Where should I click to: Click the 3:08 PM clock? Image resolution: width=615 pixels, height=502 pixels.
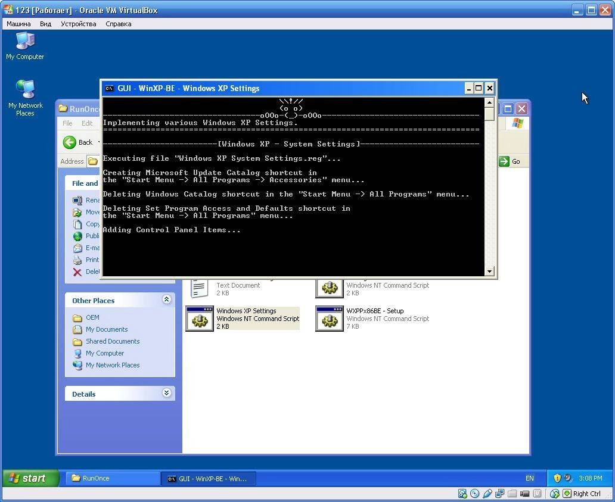pyautogui.click(x=591, y=479)
